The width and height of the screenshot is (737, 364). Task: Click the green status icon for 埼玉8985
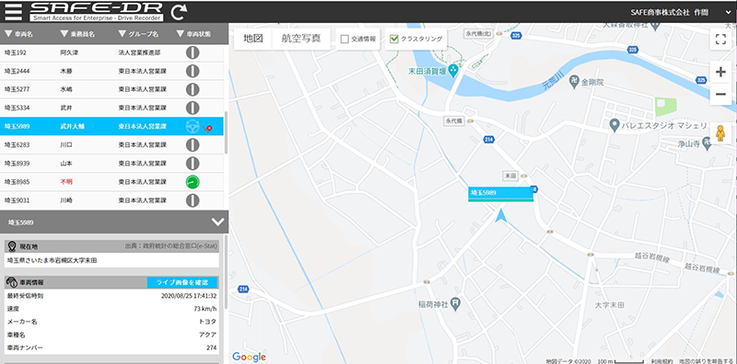(x=193, y=181)
